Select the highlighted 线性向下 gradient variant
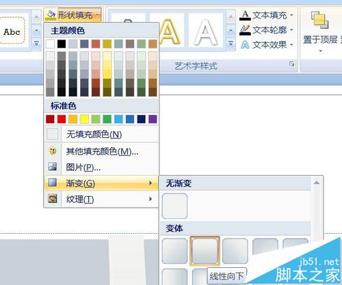 (x=205, y=251)
